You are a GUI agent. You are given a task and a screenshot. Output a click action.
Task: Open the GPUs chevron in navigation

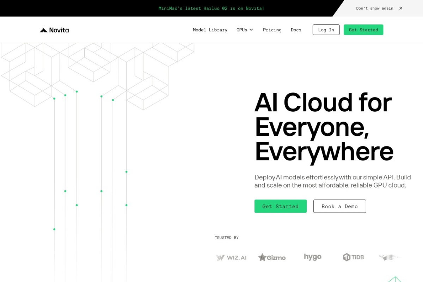(251, 30)
